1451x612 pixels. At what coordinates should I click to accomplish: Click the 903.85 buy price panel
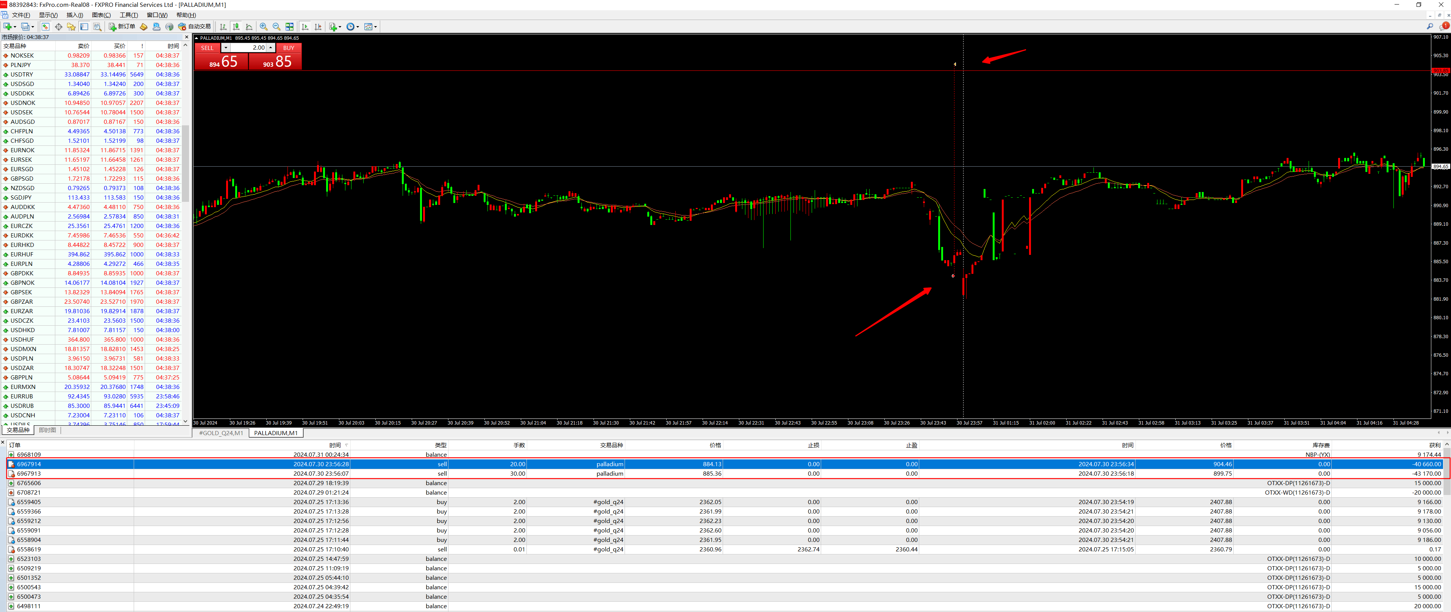(x=275, y=61)
